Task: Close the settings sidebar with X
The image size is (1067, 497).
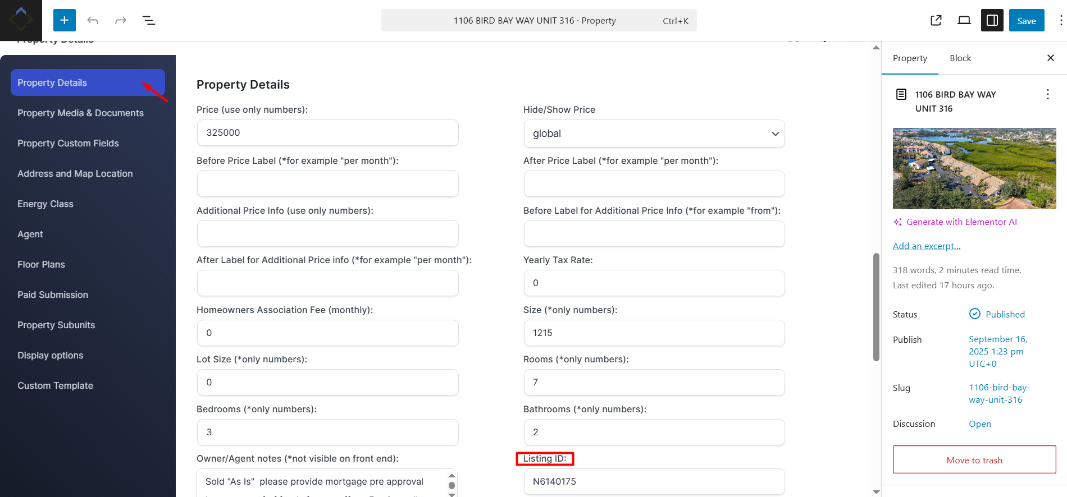Action: (x=1050, y=58)
